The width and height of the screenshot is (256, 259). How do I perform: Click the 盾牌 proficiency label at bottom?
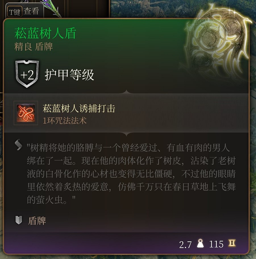pos(37,221)
